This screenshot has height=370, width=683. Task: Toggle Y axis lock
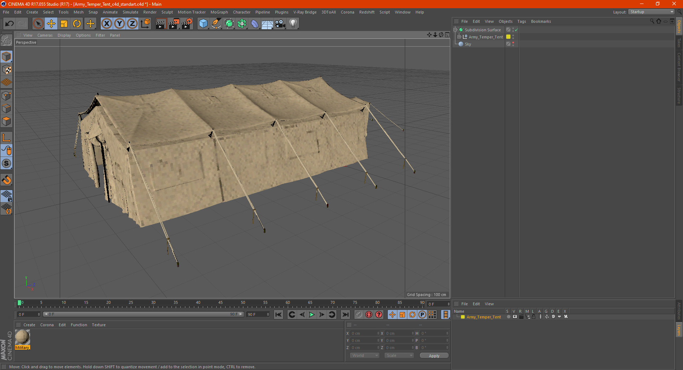coord(120,24)
